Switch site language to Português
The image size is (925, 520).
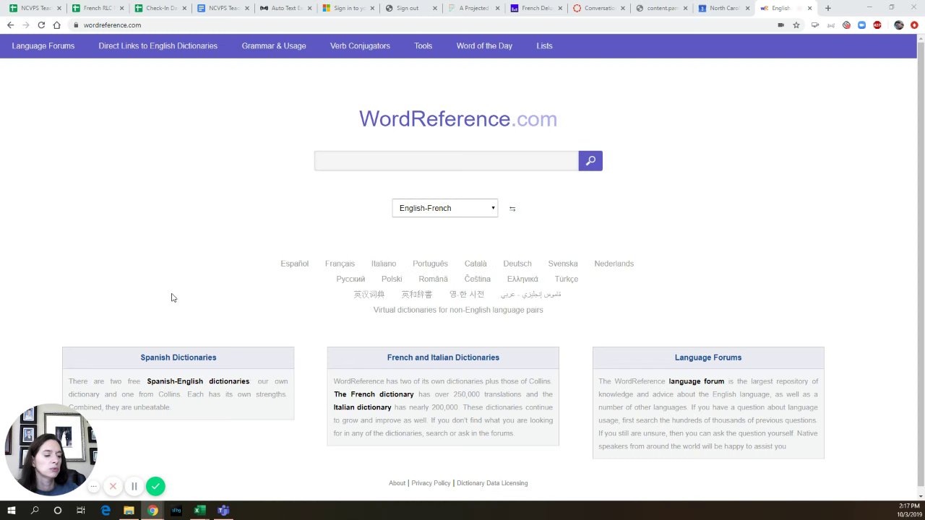pyautogui.click(x=430, y=264)
